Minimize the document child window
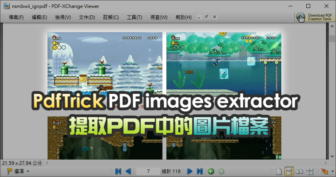This screenshot has height=177, width=336. pos(199,17)
